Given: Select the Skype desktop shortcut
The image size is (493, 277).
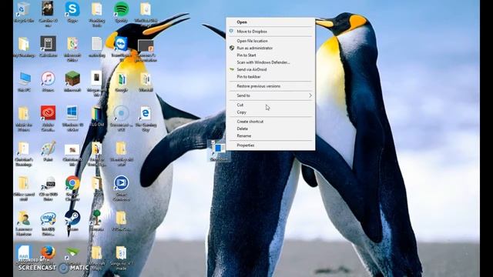Looking at the screenshot, I should [x=72, y=9].
